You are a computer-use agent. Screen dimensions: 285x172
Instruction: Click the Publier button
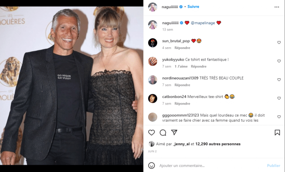273,166
